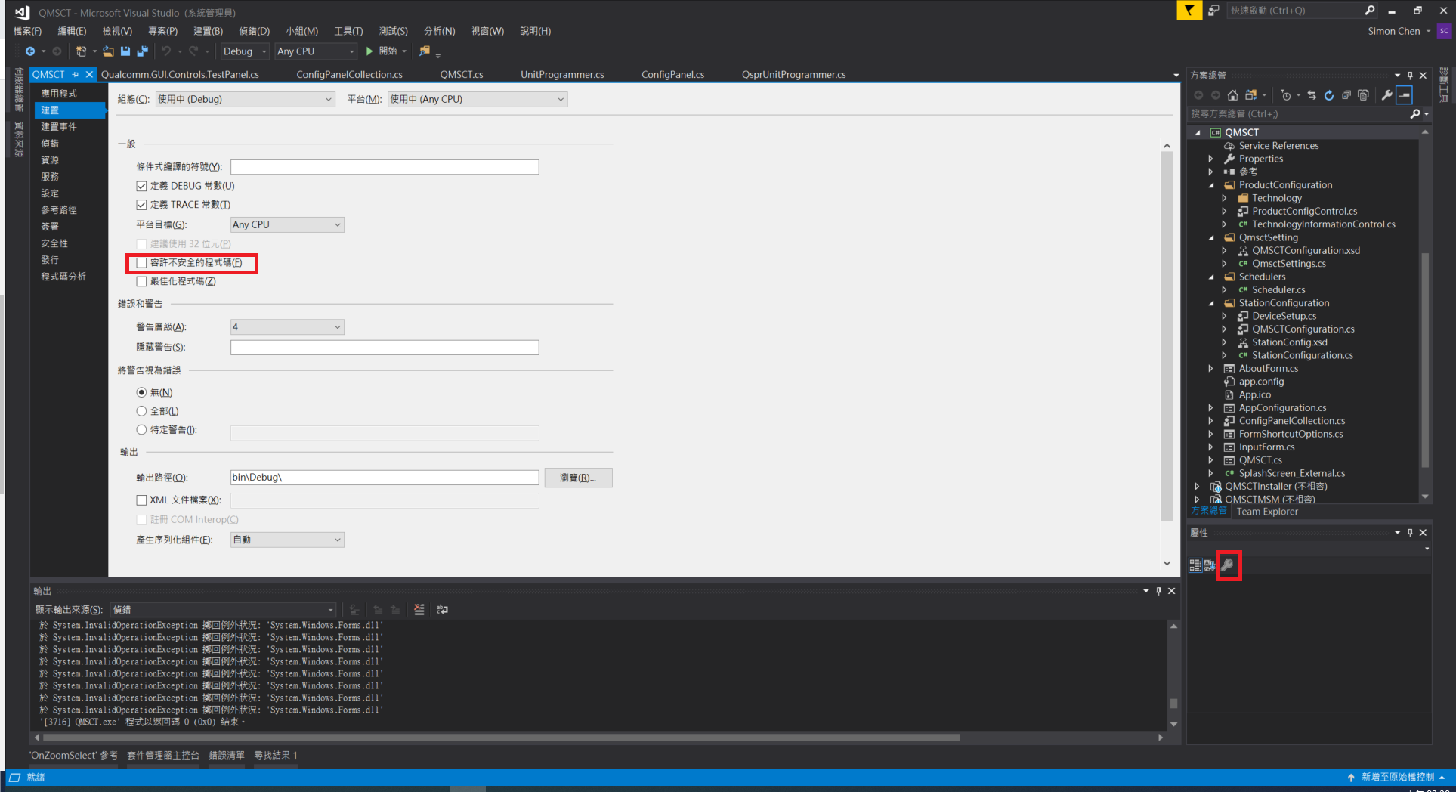Screen dimensions: 1456x792
Task: Open the 平台 platform dropdown
Action: [478, 99]
